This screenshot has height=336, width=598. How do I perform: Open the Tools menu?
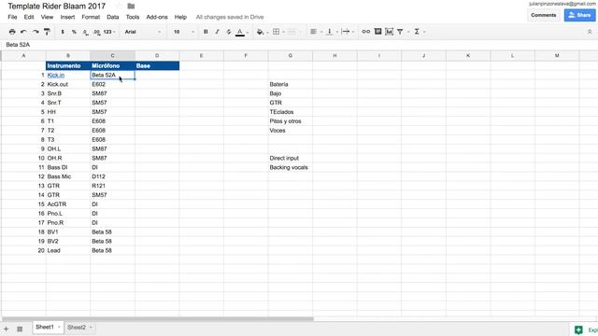click(x=133, y=17)
